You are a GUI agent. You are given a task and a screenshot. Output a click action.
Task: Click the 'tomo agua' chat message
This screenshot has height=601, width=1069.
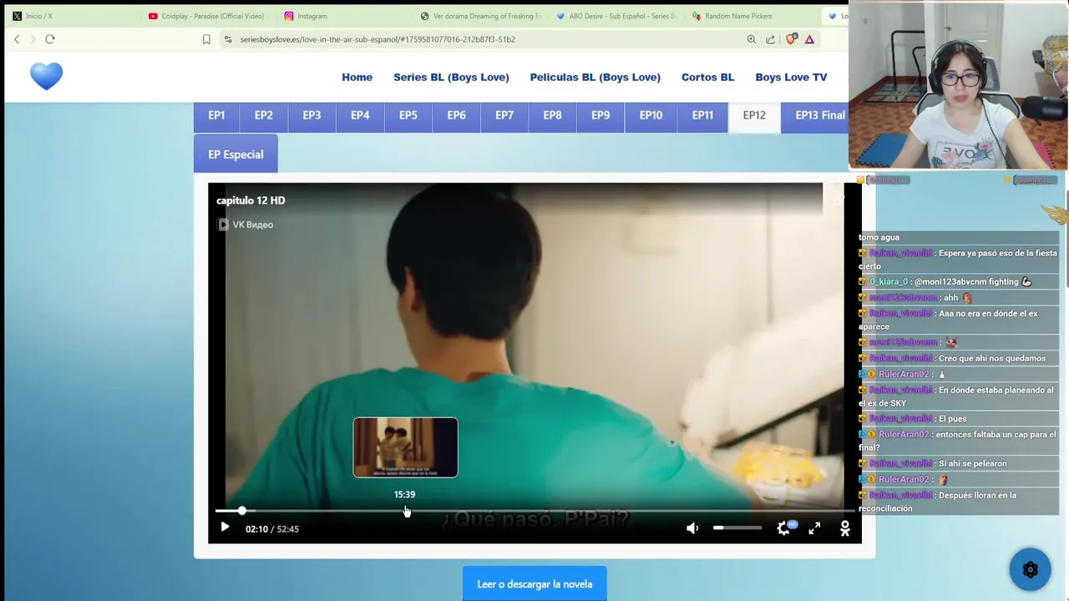879,238
